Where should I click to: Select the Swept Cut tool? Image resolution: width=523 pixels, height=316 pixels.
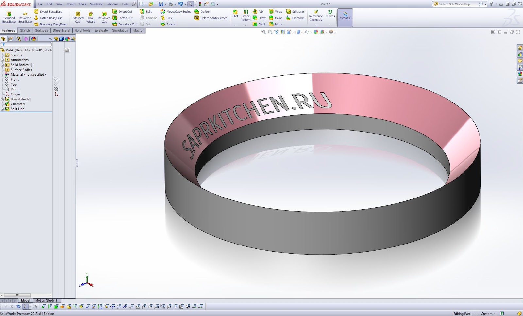tap(122, 12)
